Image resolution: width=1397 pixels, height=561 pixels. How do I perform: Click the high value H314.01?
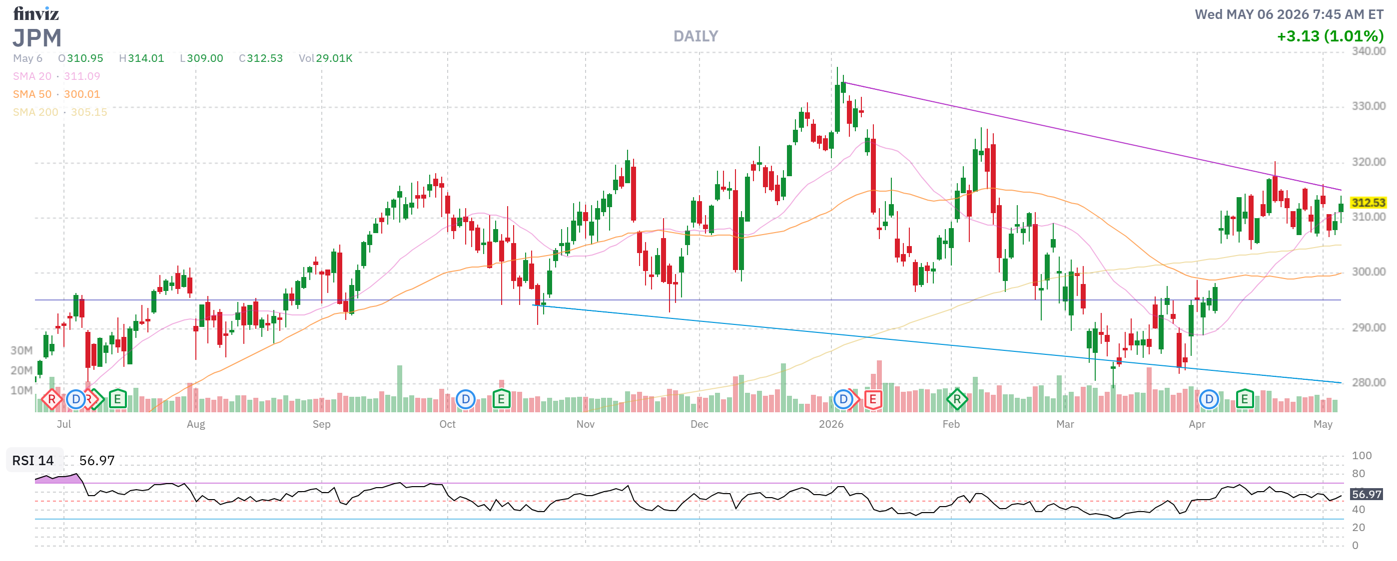[141, 58]
